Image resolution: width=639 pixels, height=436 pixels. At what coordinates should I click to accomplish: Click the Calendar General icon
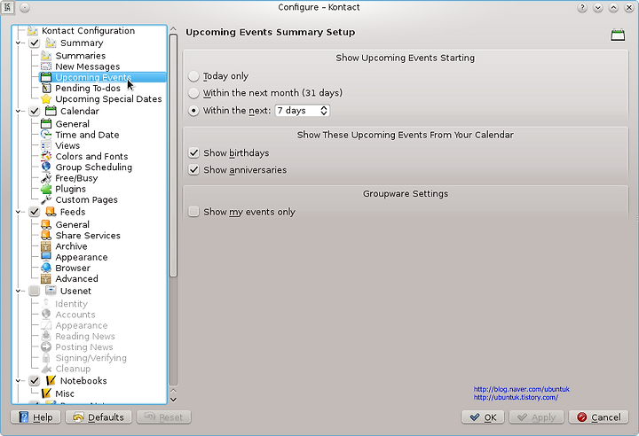(46, 124)
